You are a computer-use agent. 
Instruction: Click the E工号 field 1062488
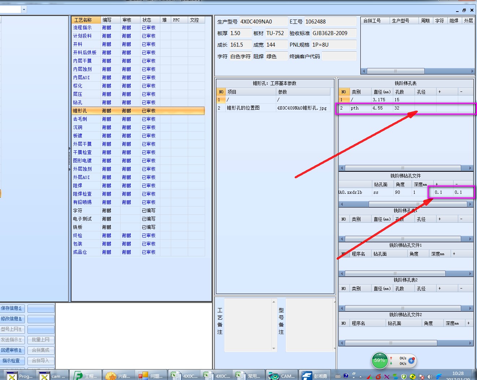pyautogui.click(x=330, y=22)
